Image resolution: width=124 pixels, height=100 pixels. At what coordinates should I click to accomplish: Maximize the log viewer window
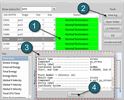pyautogui.click(x=108, y=54)
